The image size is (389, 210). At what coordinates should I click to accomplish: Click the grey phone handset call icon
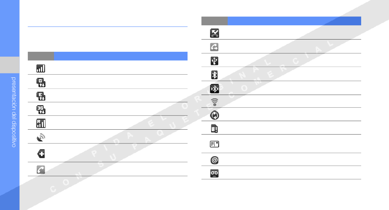coord(41,170)
